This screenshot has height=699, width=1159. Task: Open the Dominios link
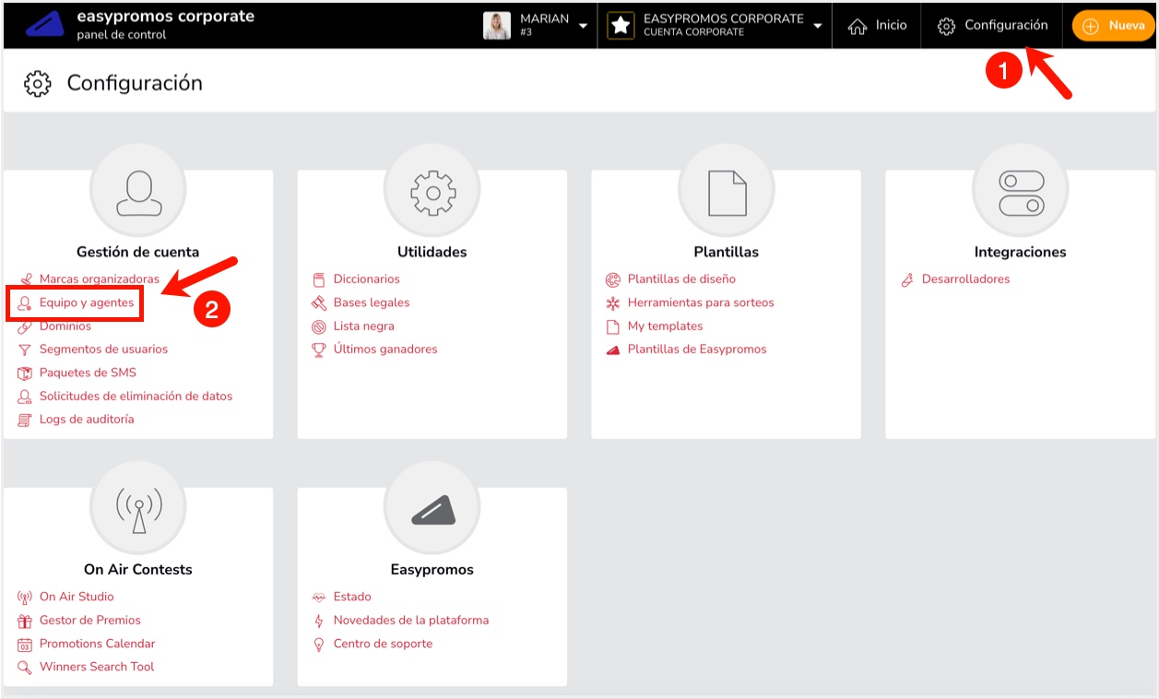pos(65,326)
